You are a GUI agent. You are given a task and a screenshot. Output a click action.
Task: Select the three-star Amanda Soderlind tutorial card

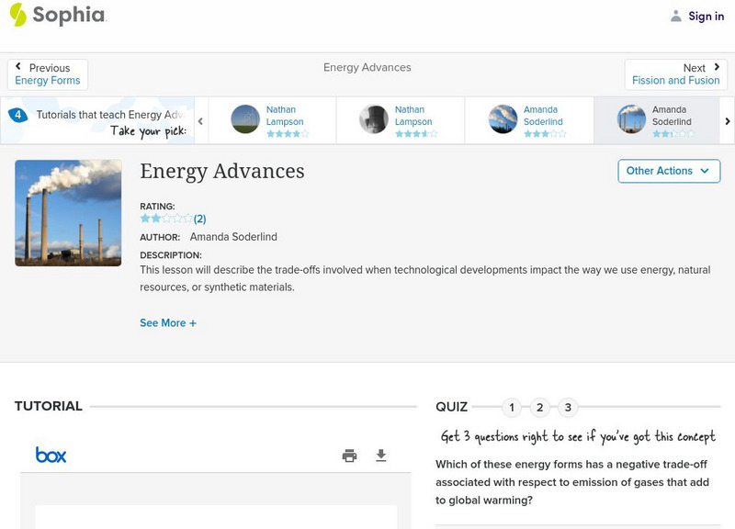click(529, 120)
